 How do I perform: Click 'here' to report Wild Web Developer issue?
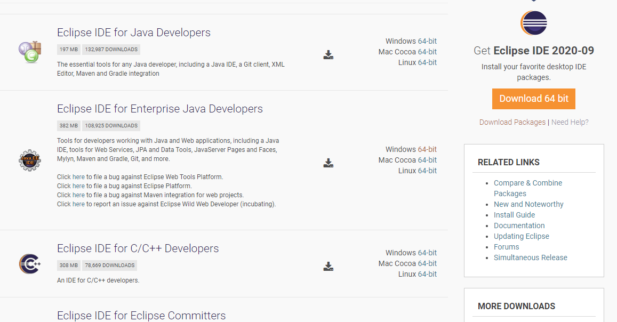click(x=78, y=204)
